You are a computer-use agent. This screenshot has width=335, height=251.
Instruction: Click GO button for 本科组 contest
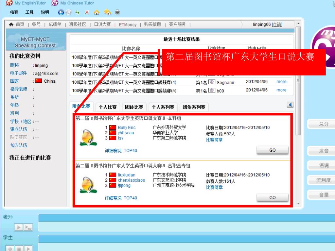(273, 150)
